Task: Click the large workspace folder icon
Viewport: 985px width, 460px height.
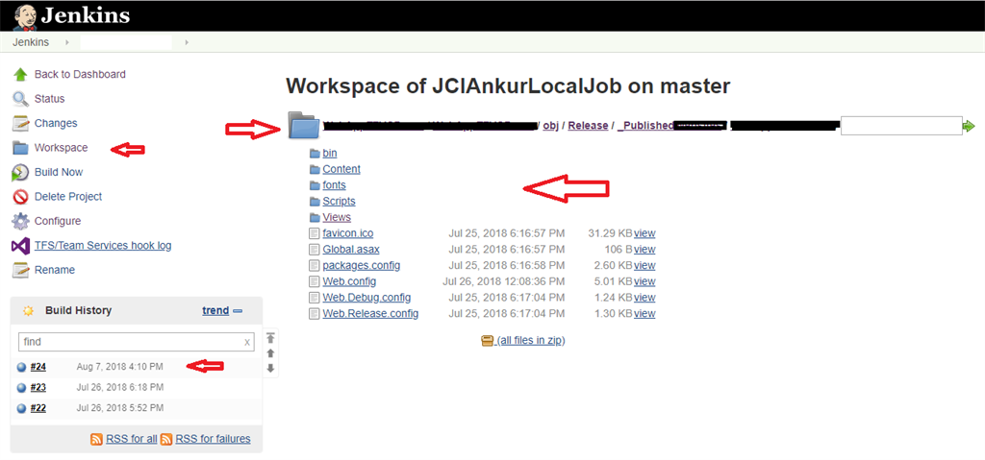Action: [x=305, y=125]
